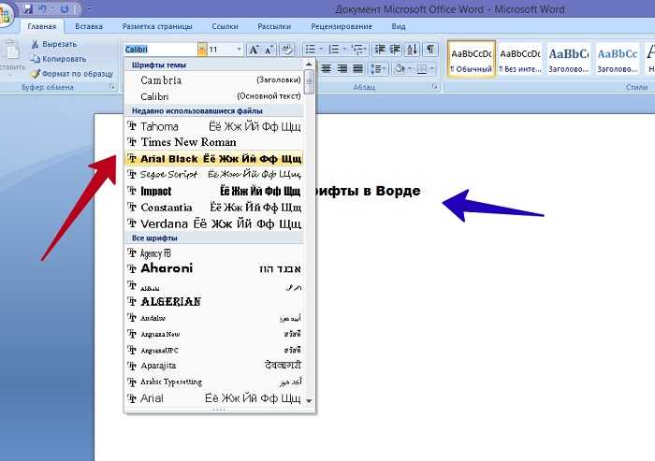Open the Borders dropdown arrow
This screenshot has height=461, width=655.
(432, 68)
